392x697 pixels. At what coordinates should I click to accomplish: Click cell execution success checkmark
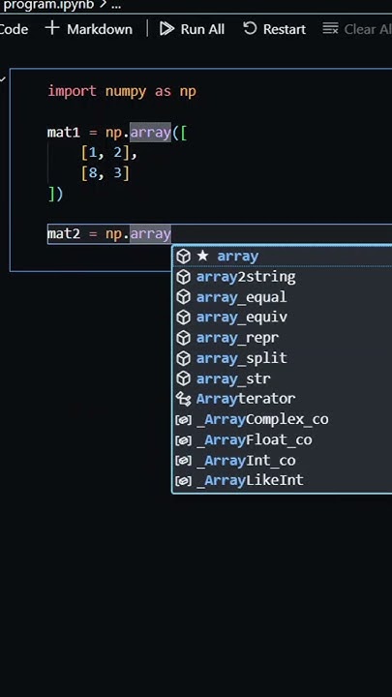click(x=3, y=78)
